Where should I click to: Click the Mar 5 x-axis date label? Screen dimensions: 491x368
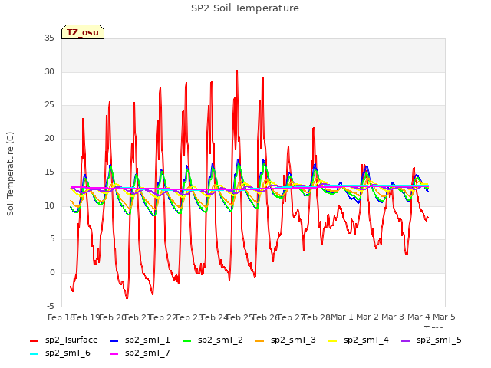tap(444, 317)
